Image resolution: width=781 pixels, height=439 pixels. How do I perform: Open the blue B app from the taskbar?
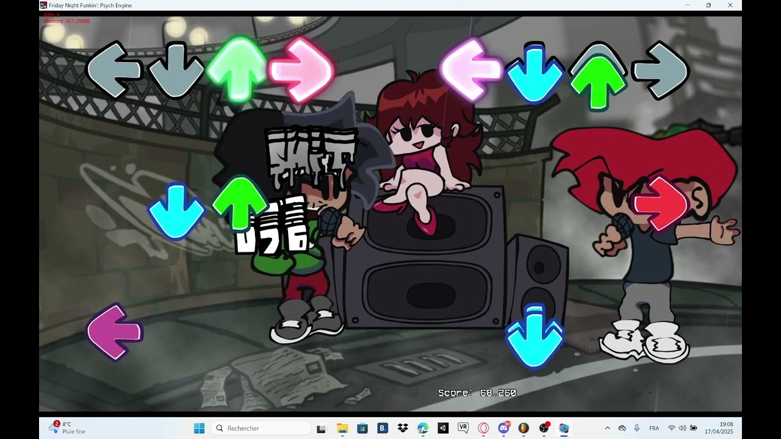tap(383, 429)
